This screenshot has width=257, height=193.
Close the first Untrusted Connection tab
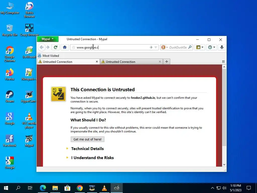point(97,62)
